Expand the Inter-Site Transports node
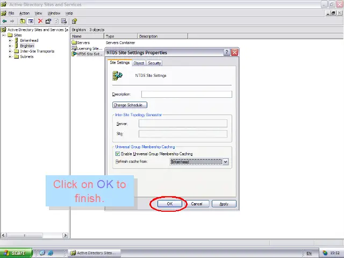Screen dimensions: 344x258 (x=10, y=51)
